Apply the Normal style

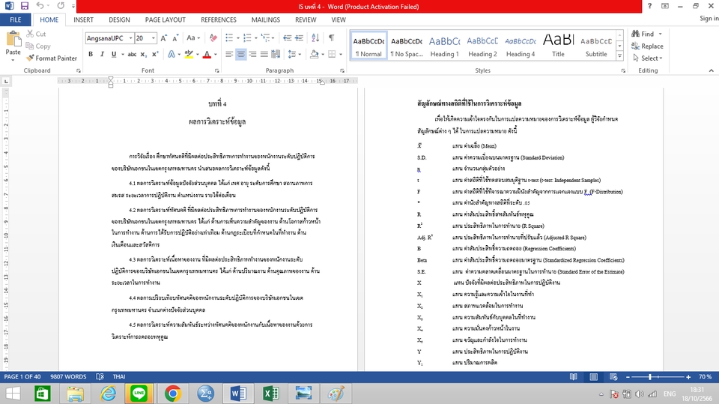tap(368, 46)
